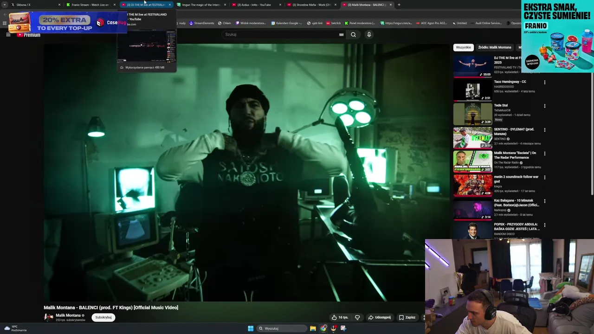This screenshot has height=334, width=594.
Task: Open Chlam bookmark
Action: click(225, 23)
